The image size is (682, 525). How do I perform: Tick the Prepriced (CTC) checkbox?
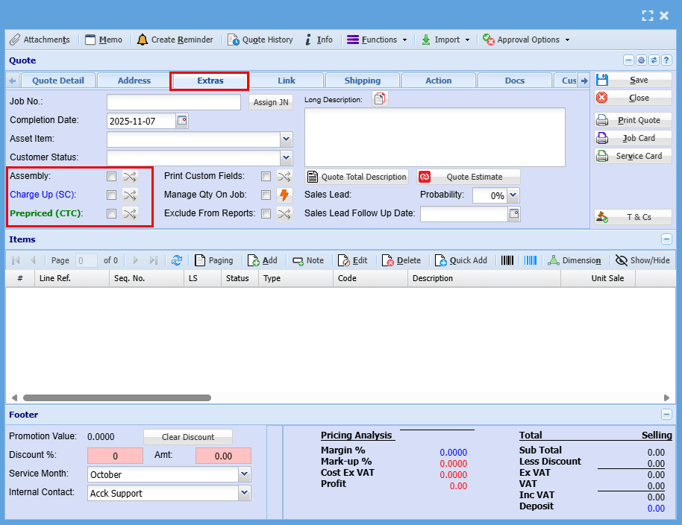tap(111, 214)
